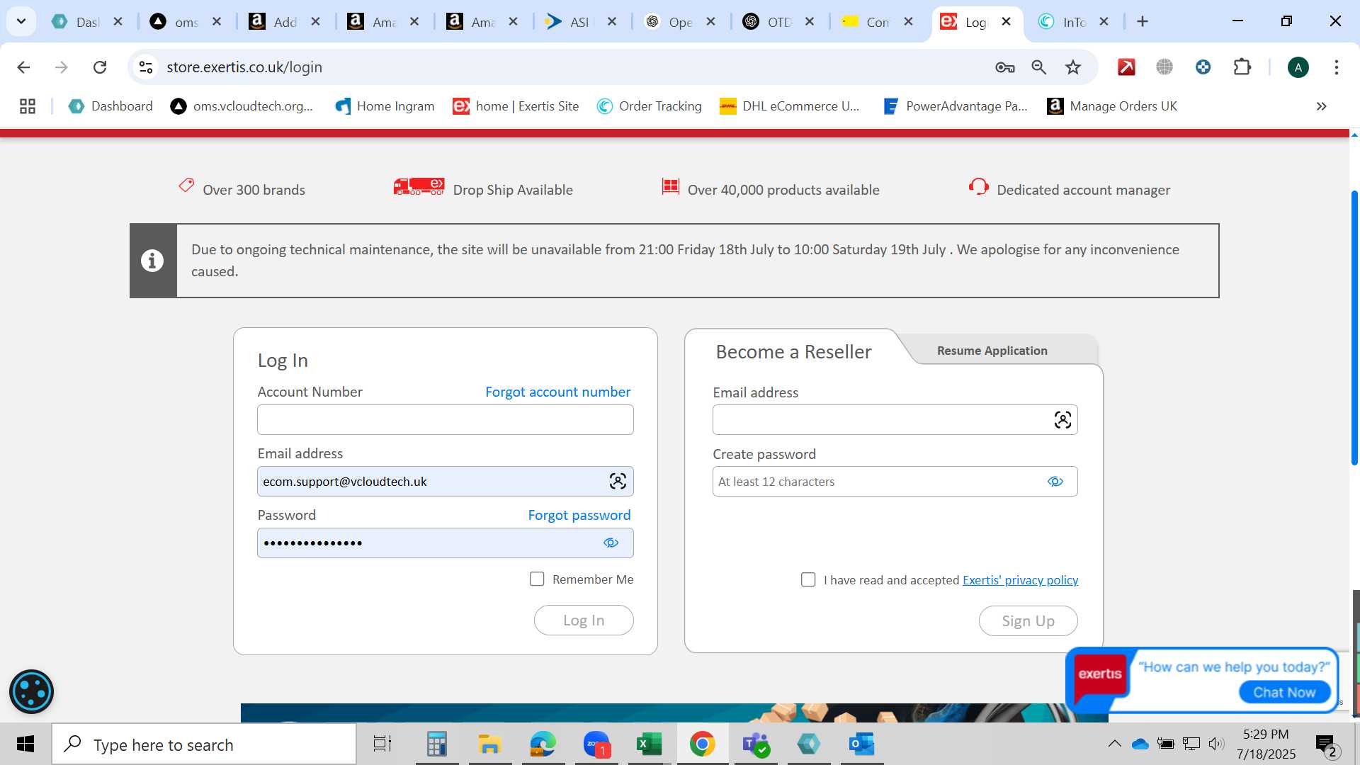Image resolution: width=1360 pixels, height=765 pixels.
Task: Open the Chrome three-dot menu
Action: (x=1336, y=67)
